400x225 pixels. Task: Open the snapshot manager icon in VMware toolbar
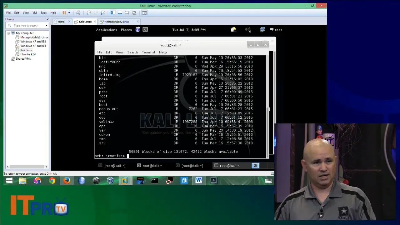[103, 13]
